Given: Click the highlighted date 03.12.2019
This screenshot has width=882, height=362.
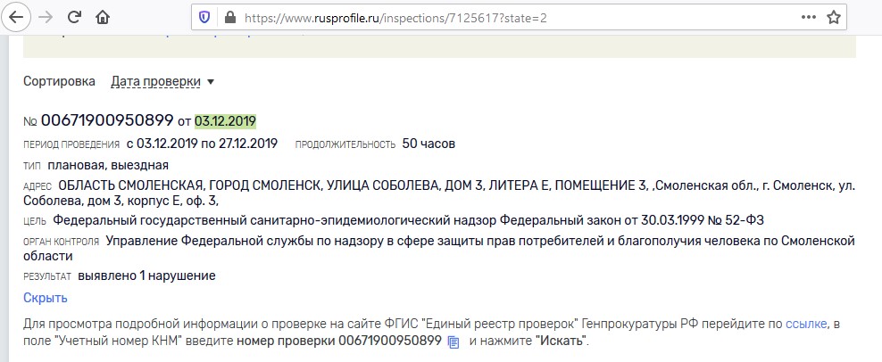Looking at the screenshot, I should point(226,121).
